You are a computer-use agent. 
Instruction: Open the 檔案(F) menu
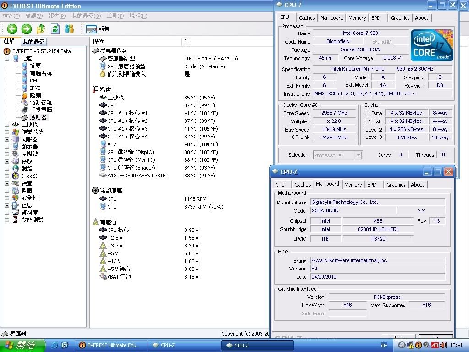click(x=11, y=16)
